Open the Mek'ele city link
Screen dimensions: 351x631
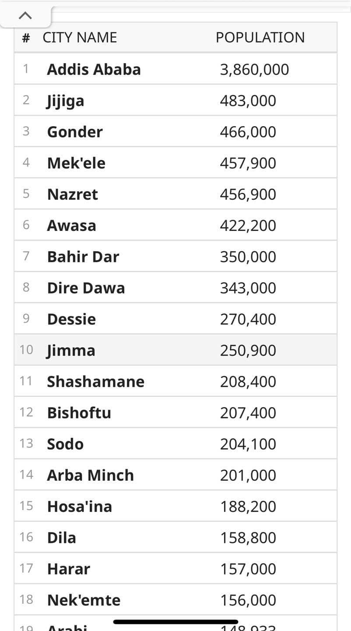76,163
